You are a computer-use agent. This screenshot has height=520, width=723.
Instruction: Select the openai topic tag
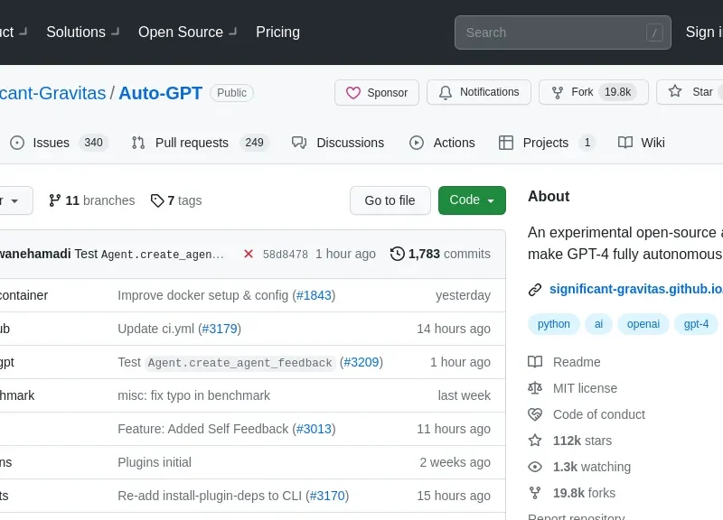pyautogui.click(x=643, y=324)
